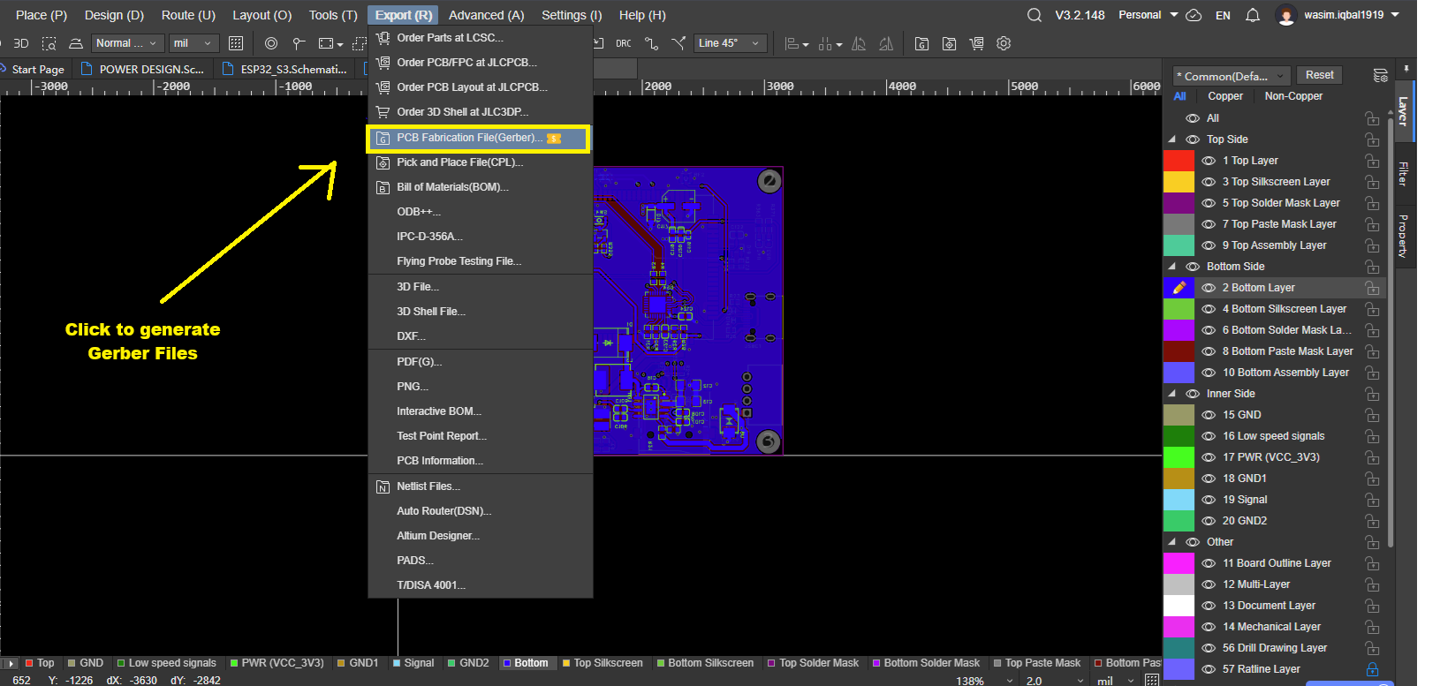Image resolution: width=1440 pixels, height=686 pixels.
Task: Collapse the Other layer group
Action: [1172, 542]
